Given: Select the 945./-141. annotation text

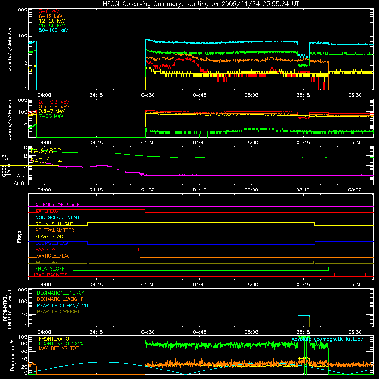Looking at the screenshot, I should coord(48,161).
